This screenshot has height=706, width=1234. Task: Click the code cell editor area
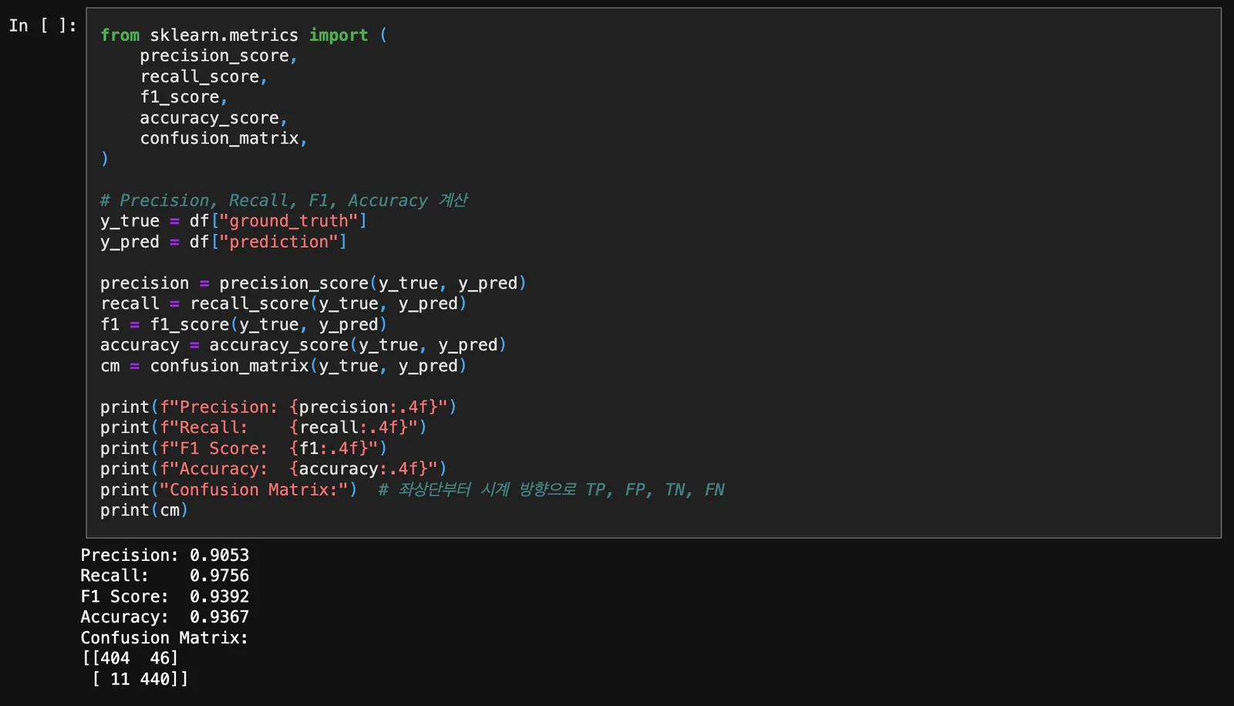(653, 272)
